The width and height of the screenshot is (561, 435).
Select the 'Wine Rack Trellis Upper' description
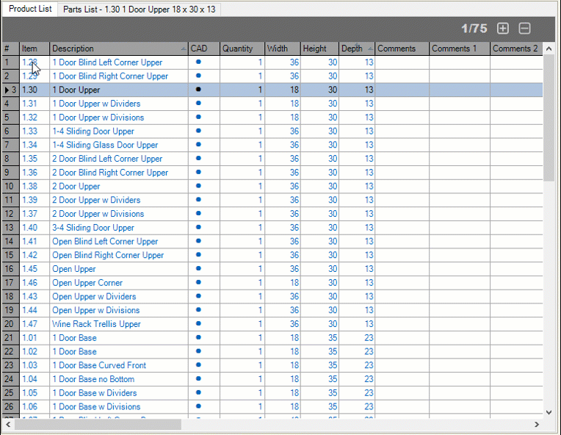(96, 324)
